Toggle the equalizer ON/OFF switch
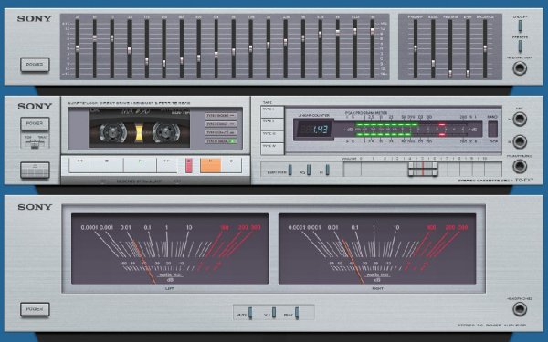Image resolution: width=548 pixels, height=342 pixels. click(x=520, y=26)
